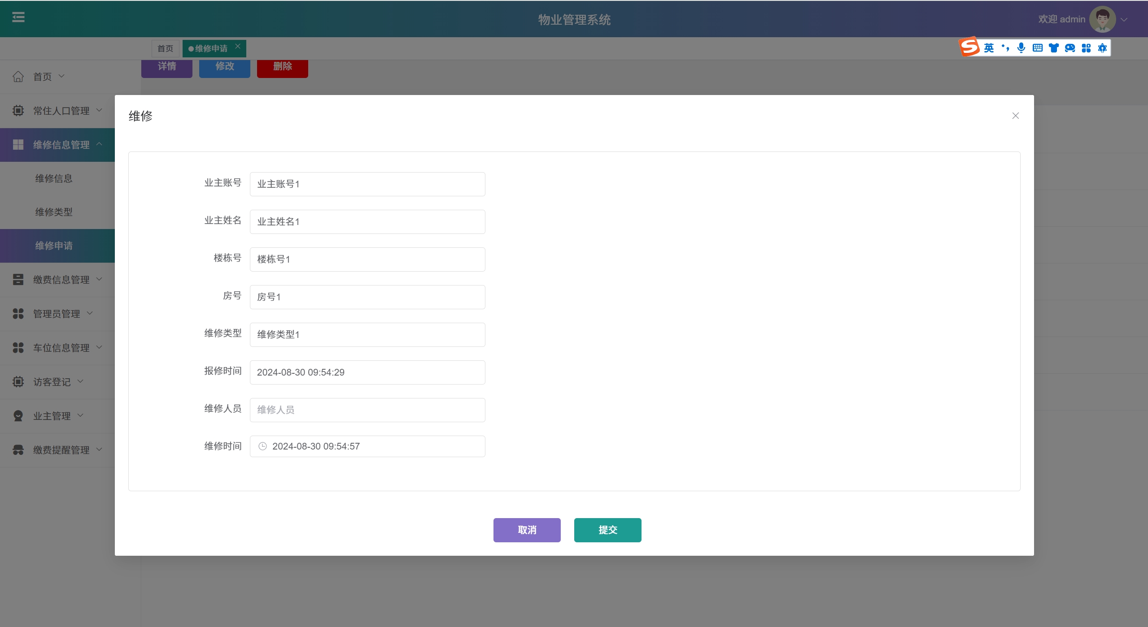Click the Sogou S logo icon
1148x627 pixels.
point(969,47)
